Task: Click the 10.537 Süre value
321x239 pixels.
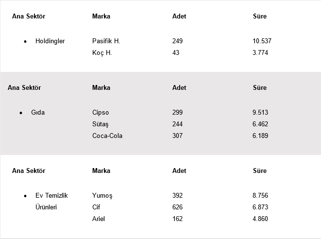Action: click(x=262, y=41)
